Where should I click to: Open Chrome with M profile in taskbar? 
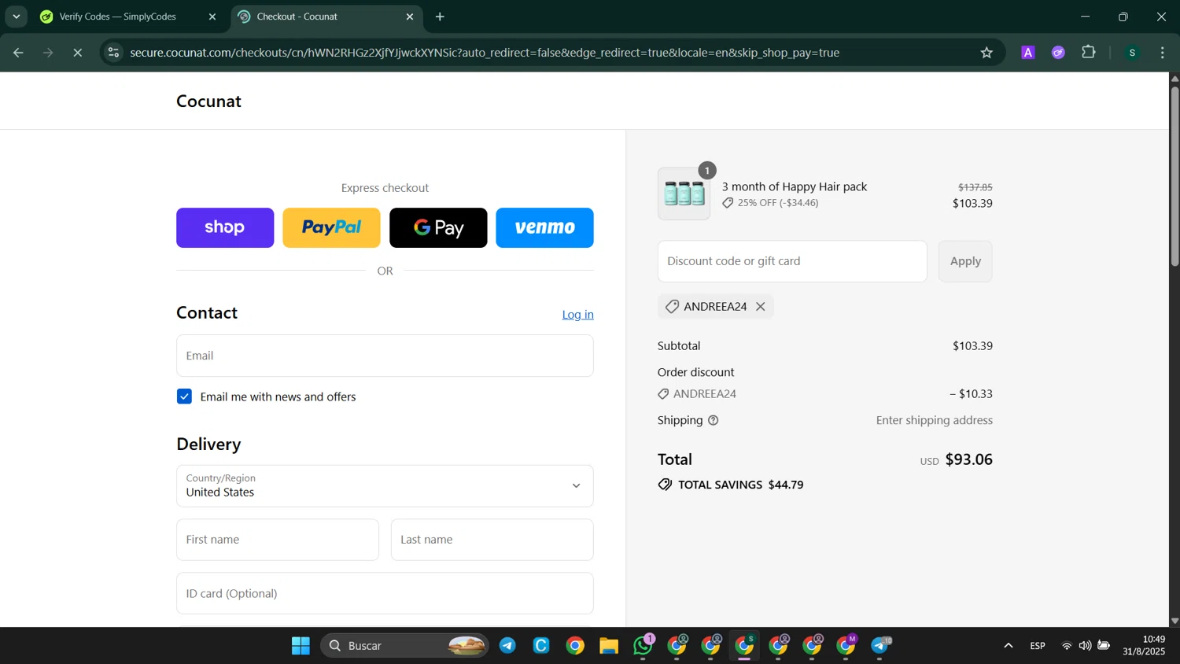pos(846,646)
